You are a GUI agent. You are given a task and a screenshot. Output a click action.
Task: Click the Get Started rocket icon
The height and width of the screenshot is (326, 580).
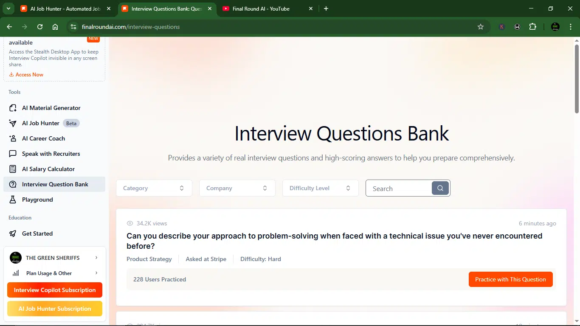pyautogui.click(x=13, y=233)
